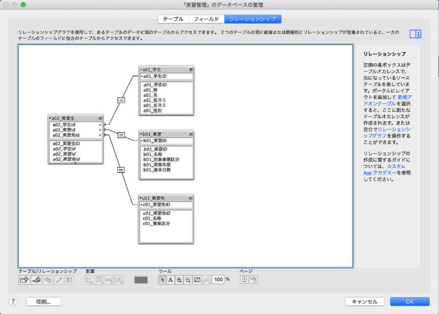Select the arrow pointer tool
The width and height of the screenshot is (439, 314).
tap(161, 280)
